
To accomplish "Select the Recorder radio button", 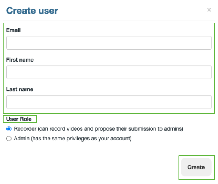I will coord(9,129).
